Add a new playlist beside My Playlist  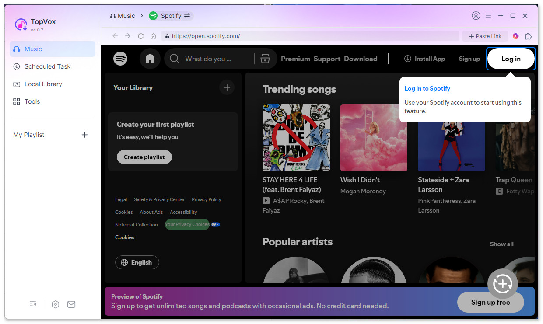click(x=84, y=135)
